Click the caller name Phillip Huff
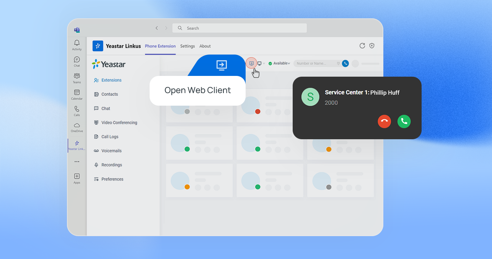Image resolution: width=492 pixels, height=259 pixels. 385,93
